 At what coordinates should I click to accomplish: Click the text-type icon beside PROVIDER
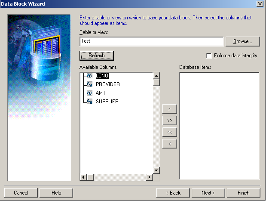pyautogui.click(x=89, y=84)
